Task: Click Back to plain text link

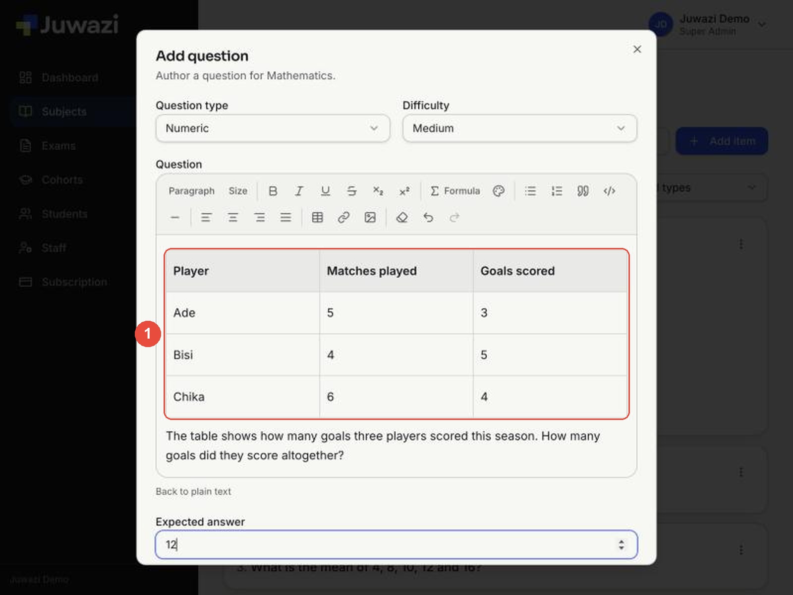Action: (193, 491)
